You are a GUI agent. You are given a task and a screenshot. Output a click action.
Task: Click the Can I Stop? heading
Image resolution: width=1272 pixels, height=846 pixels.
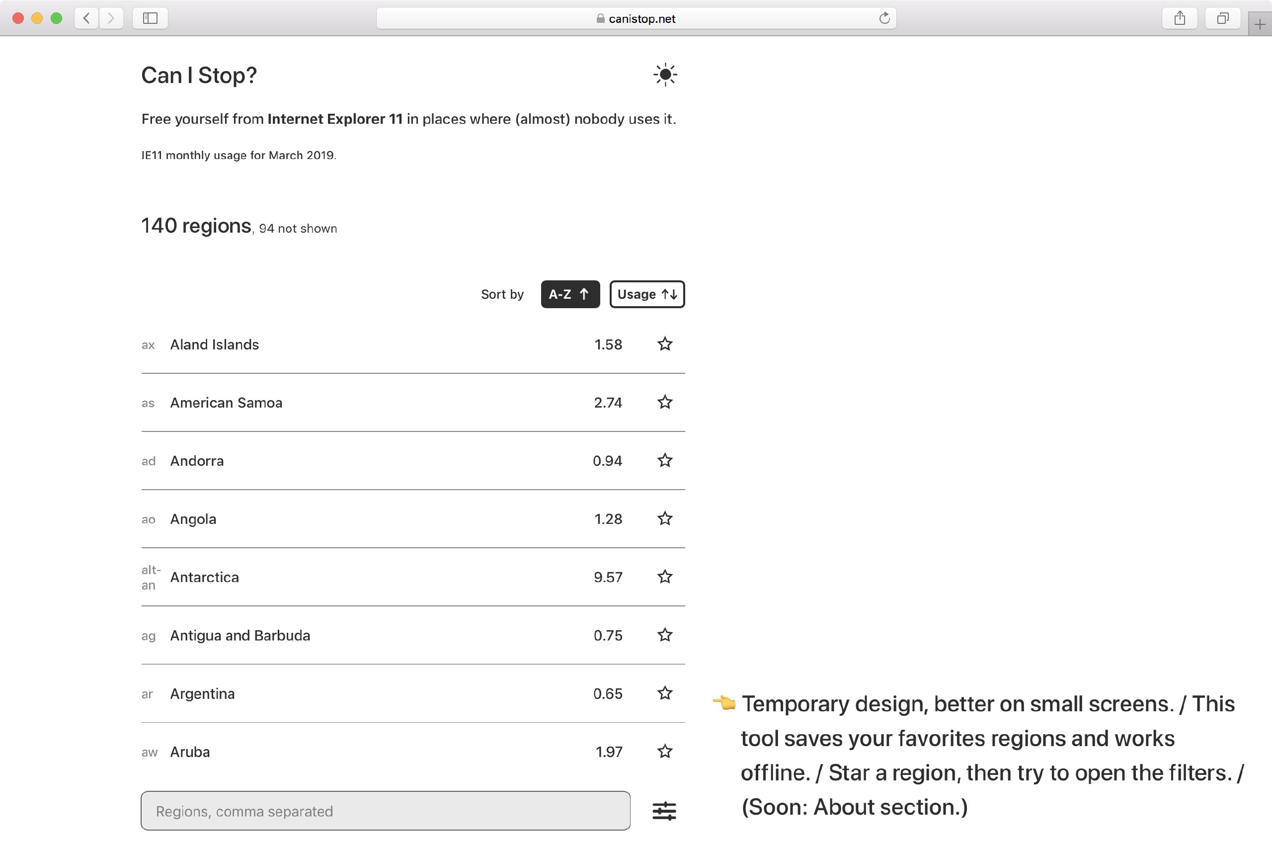tap(199, 75)
